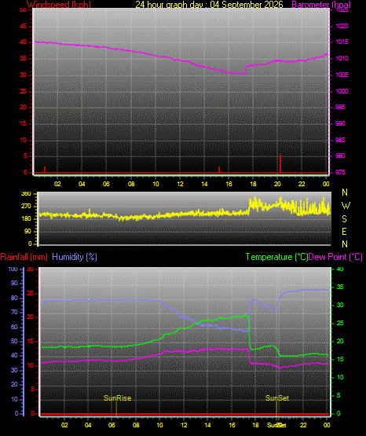Click the 35 value on the green temperature axis

[340, 287]
